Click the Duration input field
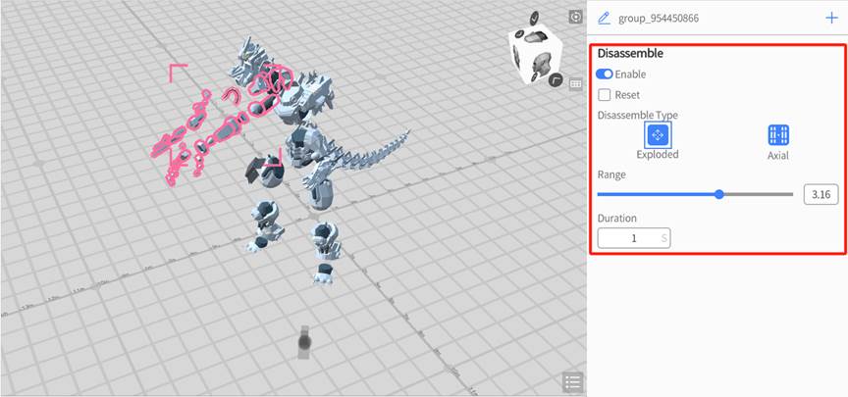 click(633, 237)
